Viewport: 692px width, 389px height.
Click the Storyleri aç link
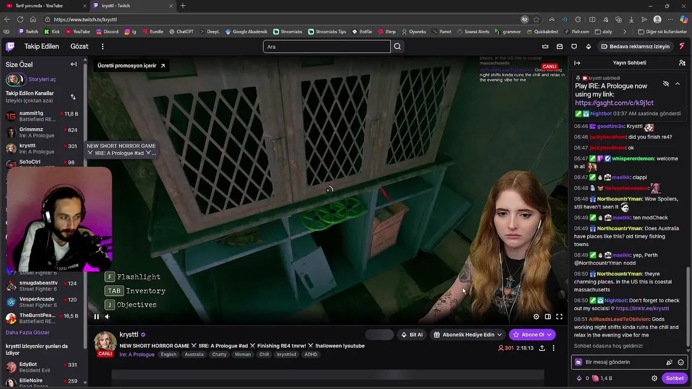42,79
